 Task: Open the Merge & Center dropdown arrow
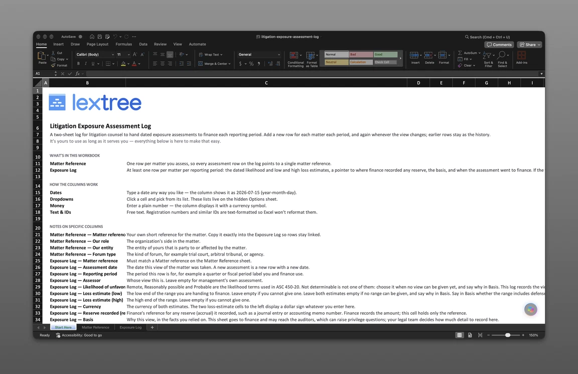coord(230,64)
